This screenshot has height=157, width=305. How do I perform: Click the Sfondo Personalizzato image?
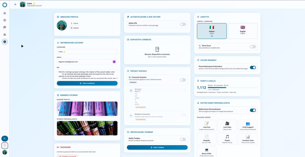point(87,128)
